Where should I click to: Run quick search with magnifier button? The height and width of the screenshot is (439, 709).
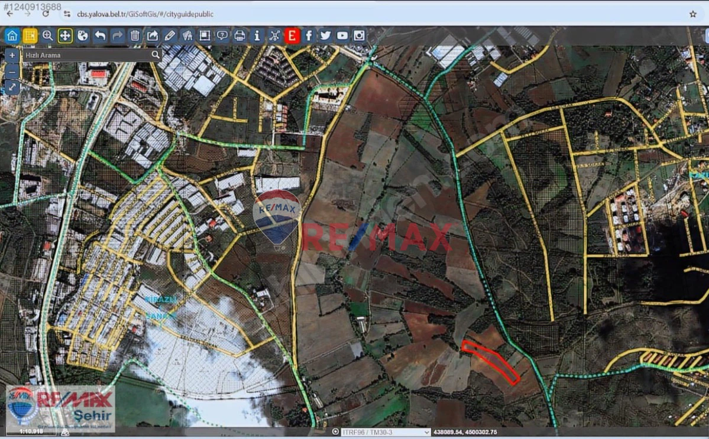(156, 55)
